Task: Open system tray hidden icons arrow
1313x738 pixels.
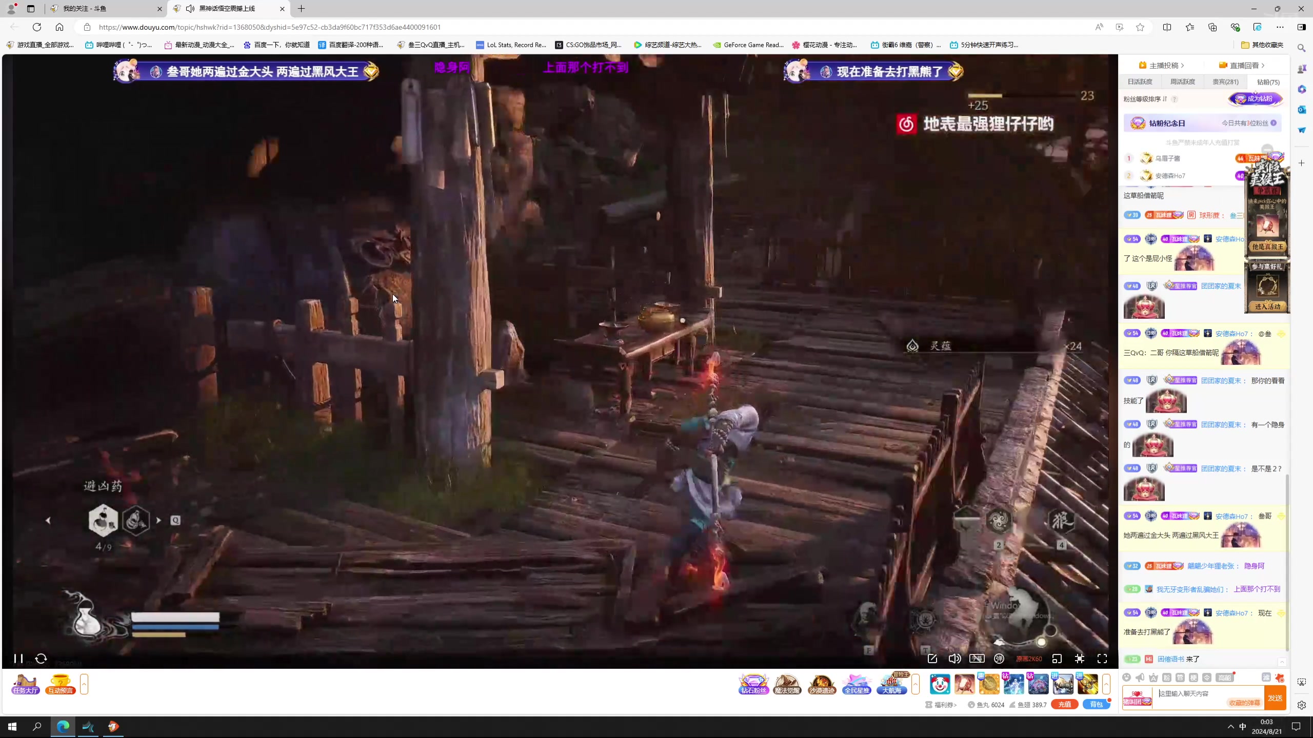Action: point(1230,726)
